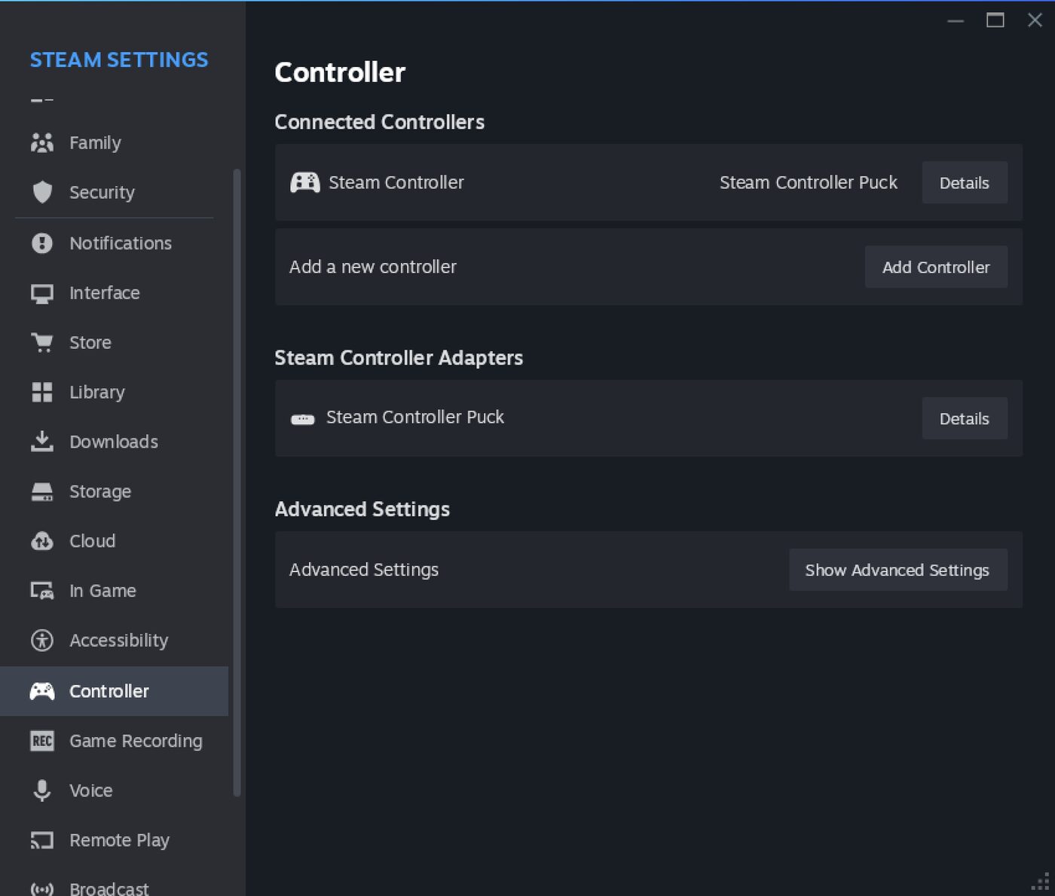The image size is (1055, 896).
Task: Open Cloud settings
Action: coord(114,541)
